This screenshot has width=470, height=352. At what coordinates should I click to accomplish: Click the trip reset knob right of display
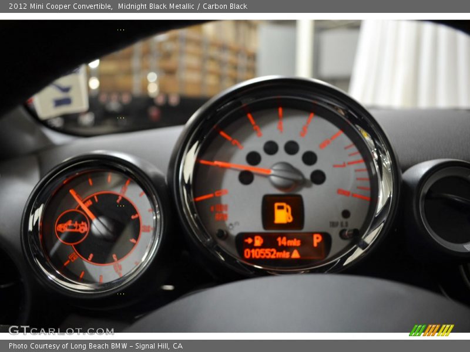pyautogui.click(x=349, y=233)
